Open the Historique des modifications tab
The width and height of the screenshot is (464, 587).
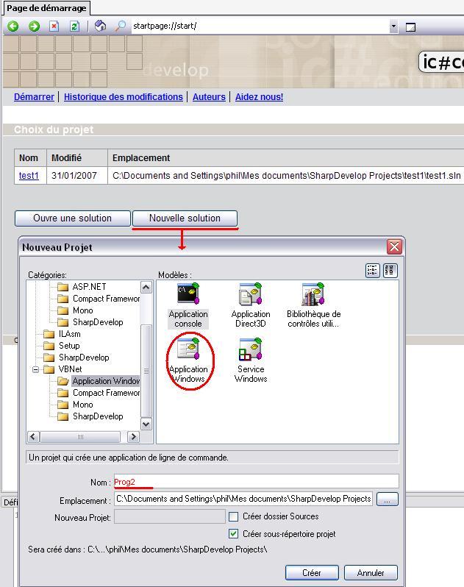click(123, 97)
